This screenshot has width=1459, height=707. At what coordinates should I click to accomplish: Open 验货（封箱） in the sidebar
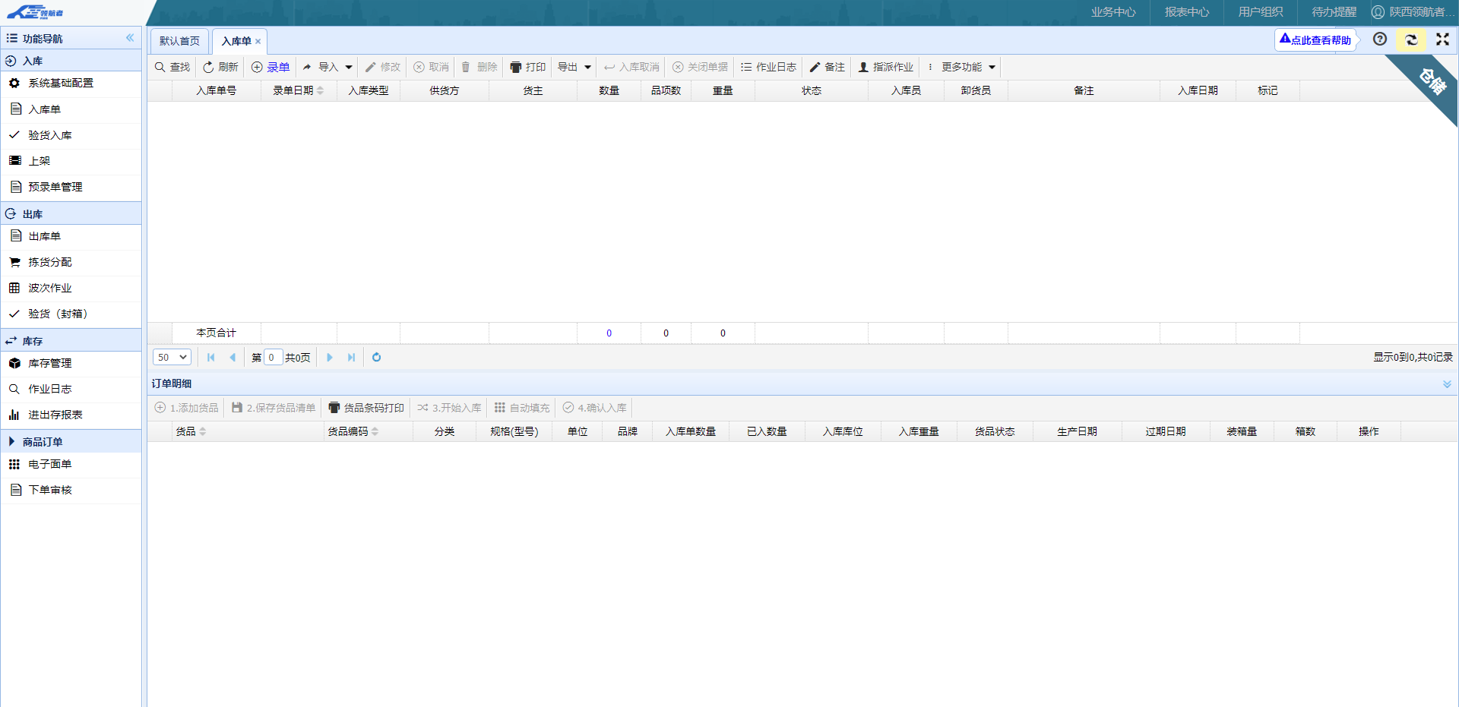point(71,314)
